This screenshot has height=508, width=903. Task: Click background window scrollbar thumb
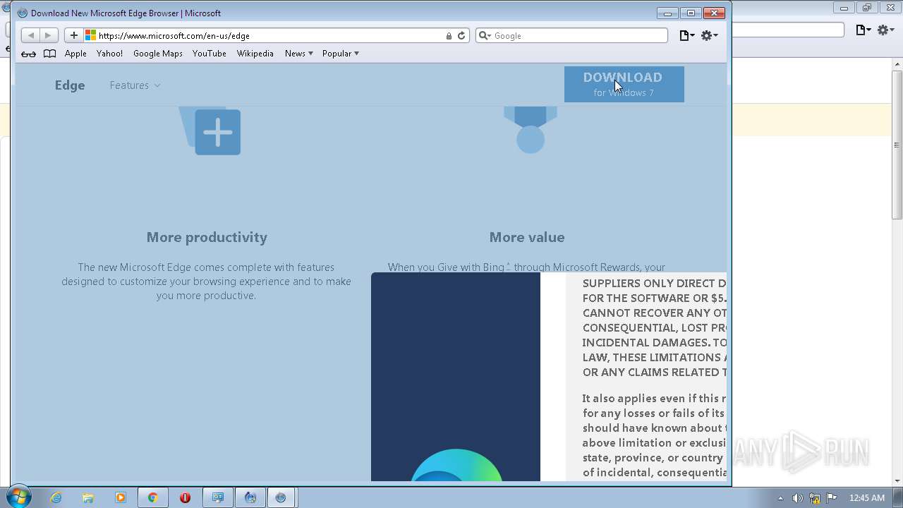pyautogui.click(x=897, y=145)
